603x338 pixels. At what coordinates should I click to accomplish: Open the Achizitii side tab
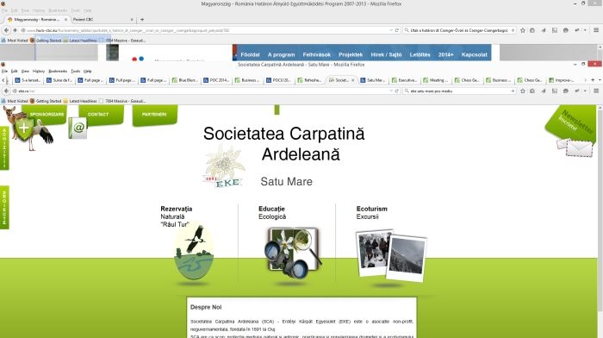pos(4,147)
